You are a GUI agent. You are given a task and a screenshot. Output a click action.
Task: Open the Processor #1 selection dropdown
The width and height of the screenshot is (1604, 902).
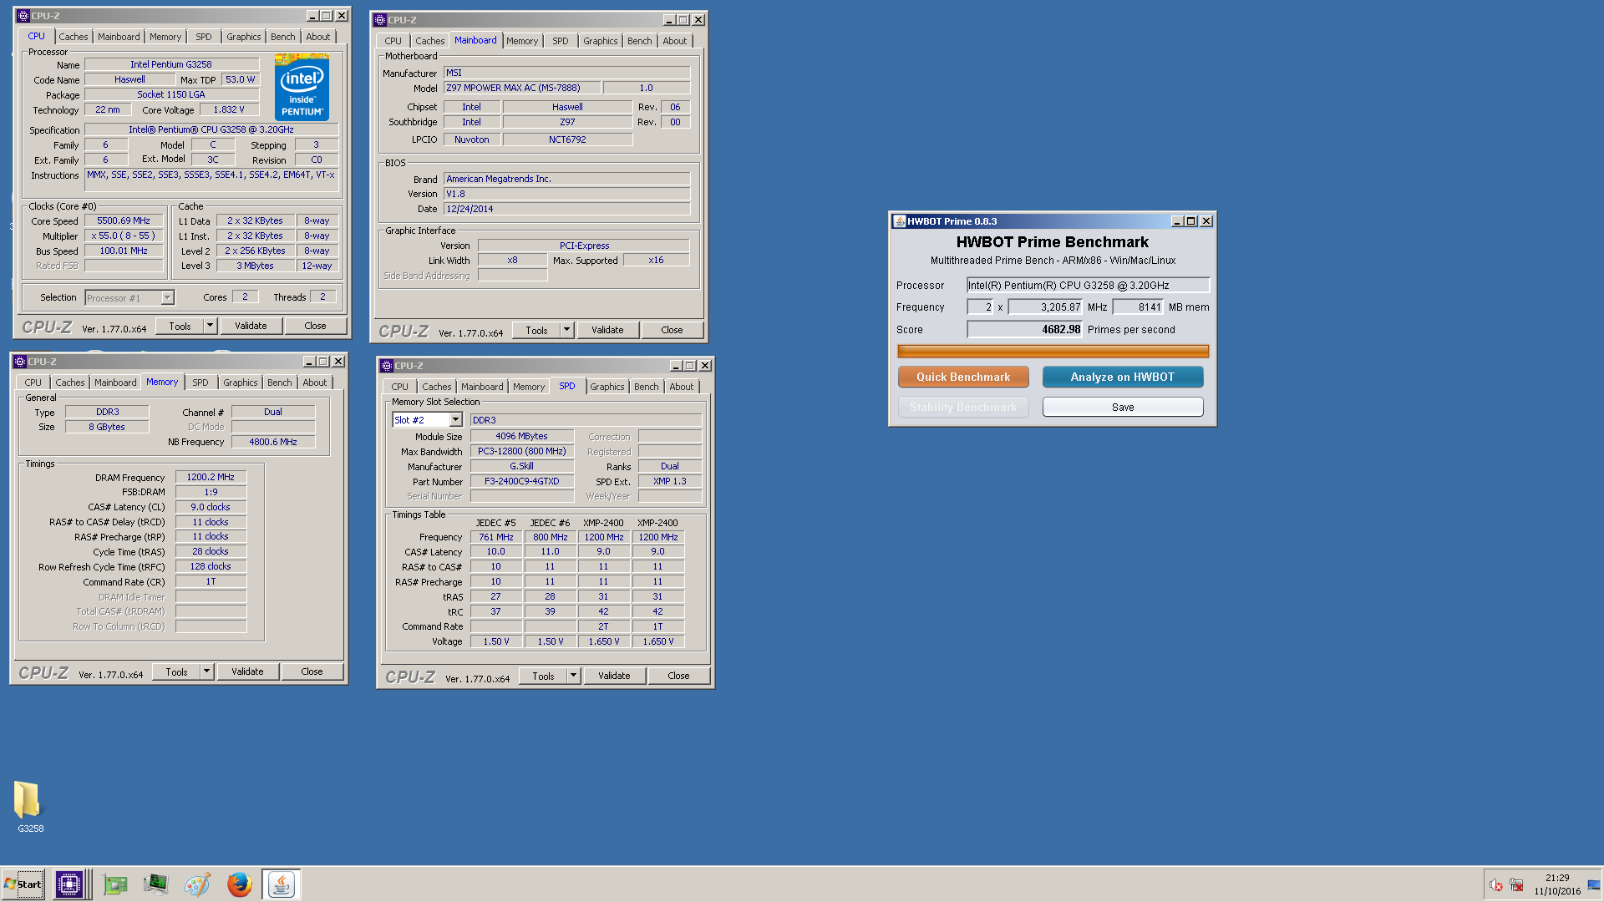click(x=167, y=297)
